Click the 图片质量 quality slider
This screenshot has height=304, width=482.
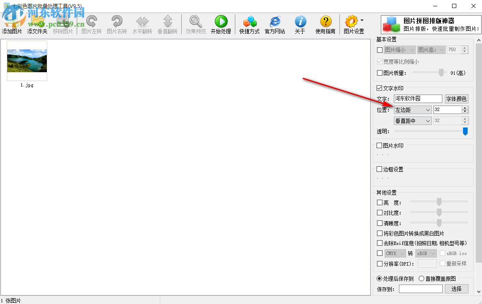(430, 73)
